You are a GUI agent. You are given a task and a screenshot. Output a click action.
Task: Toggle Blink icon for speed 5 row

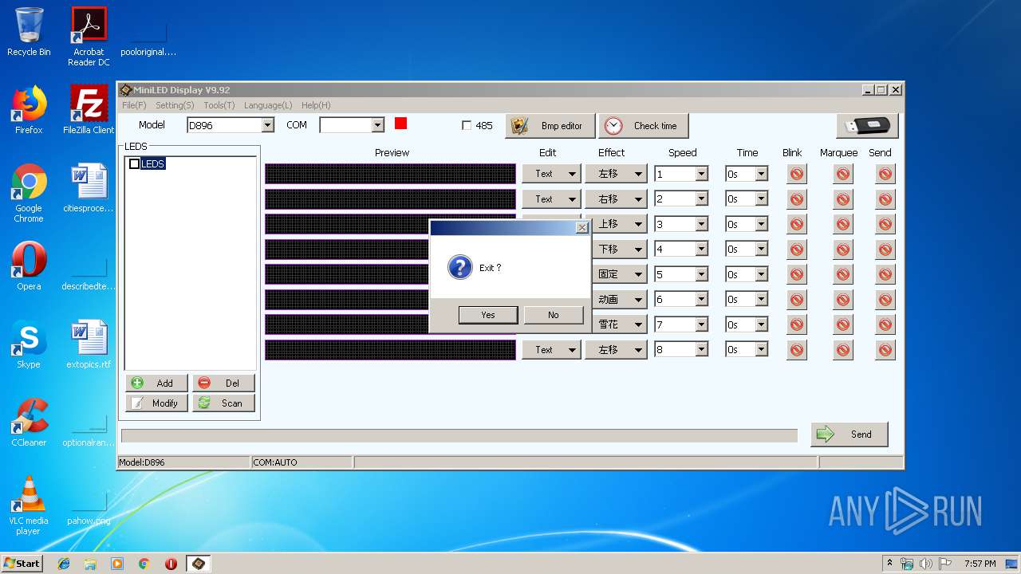tap(796, 274)
